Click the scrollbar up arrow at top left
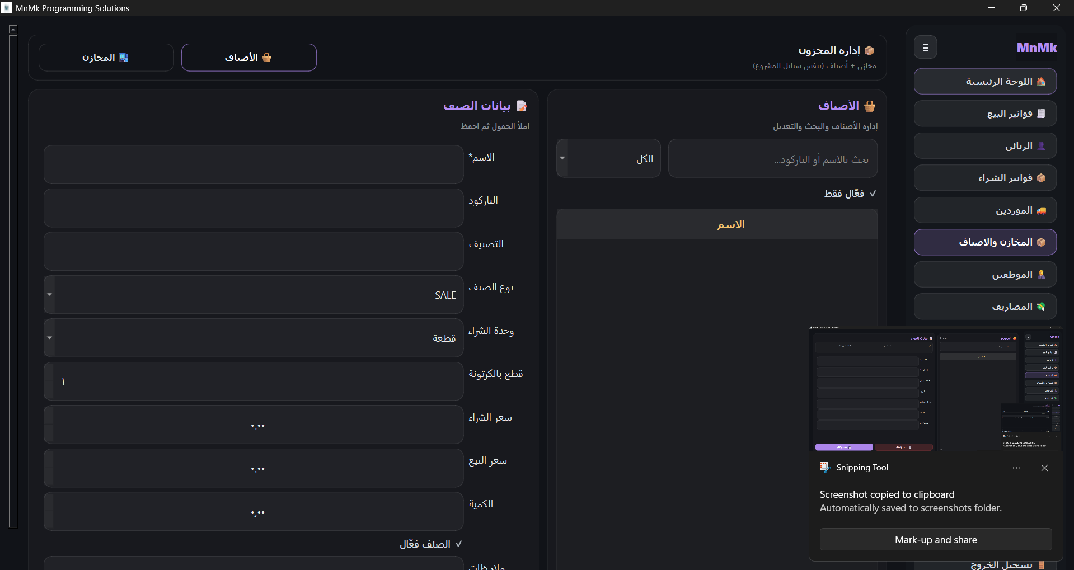This screenshot has height=570, width=1074. click(x=13, y=29)
